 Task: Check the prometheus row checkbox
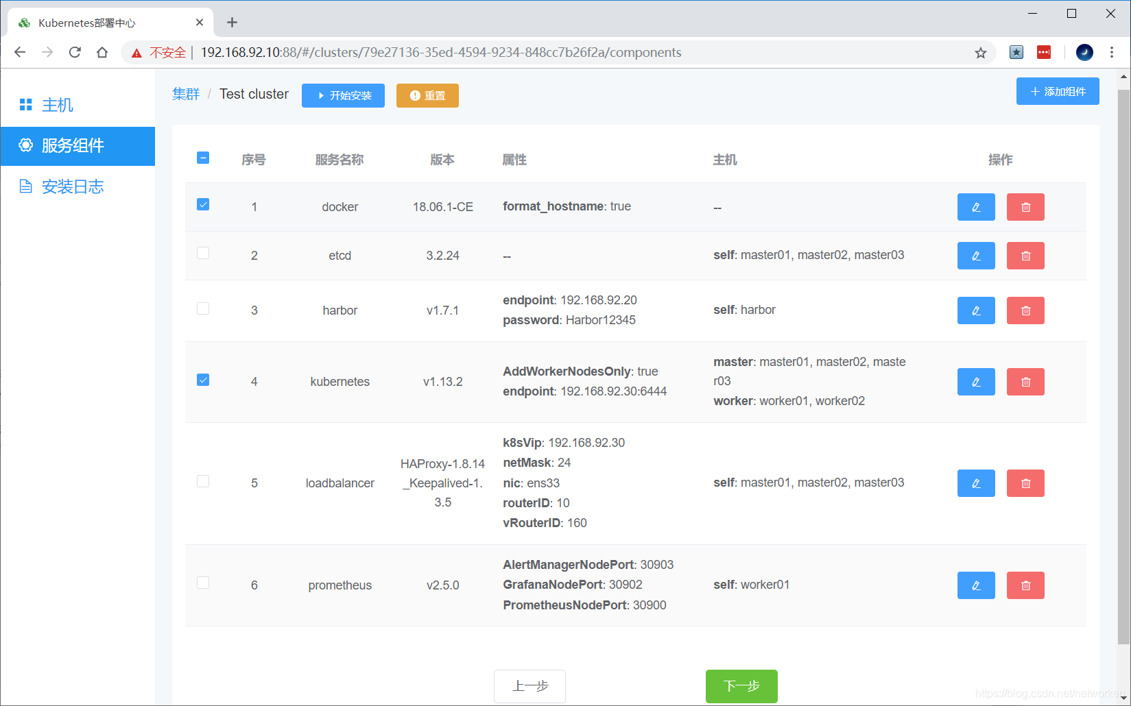coord(203,583)
